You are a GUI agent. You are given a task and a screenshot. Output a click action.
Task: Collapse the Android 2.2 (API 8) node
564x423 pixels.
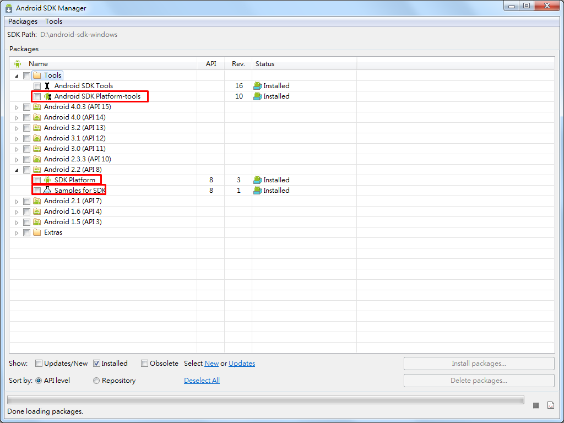[17, 170]
